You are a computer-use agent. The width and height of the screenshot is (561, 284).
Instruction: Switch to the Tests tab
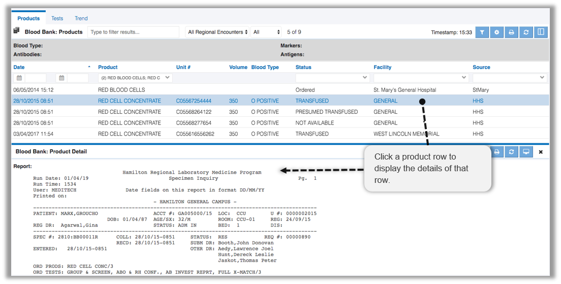tap(57, 18)
